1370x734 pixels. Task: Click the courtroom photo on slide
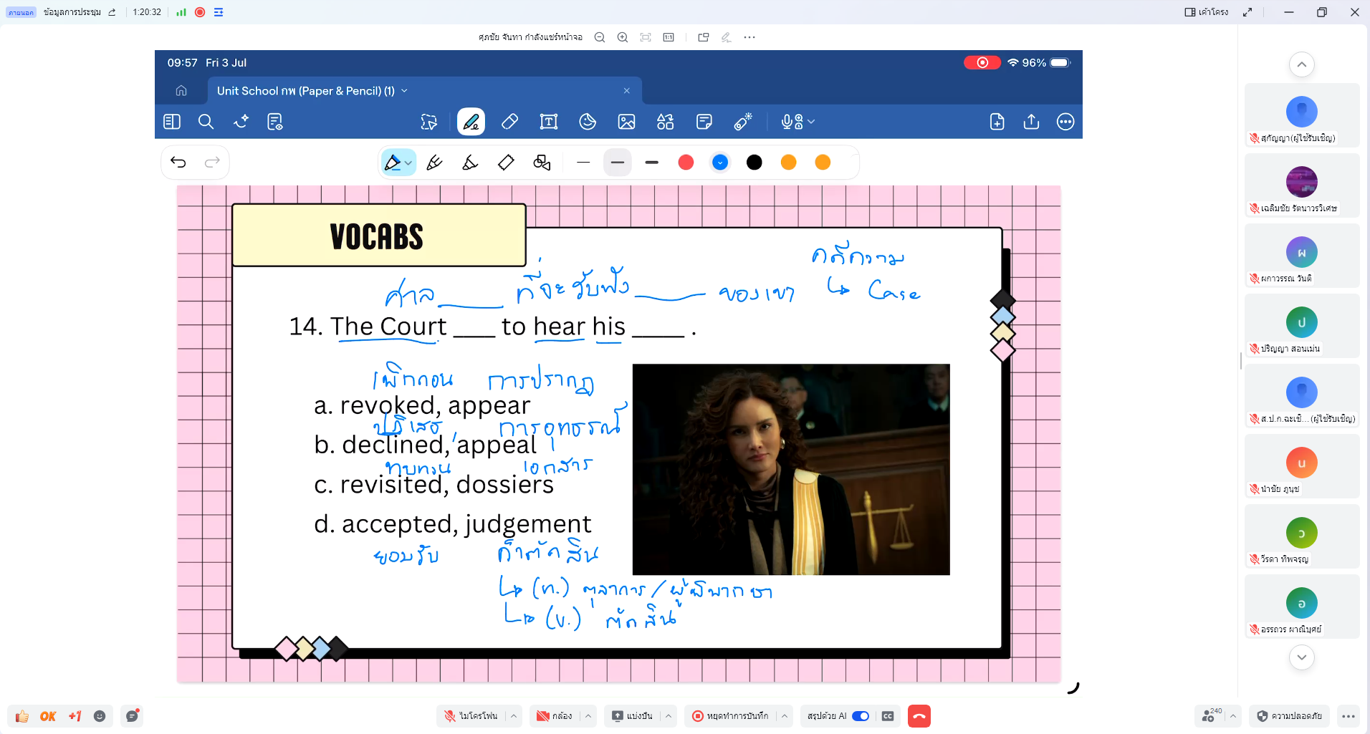pyautogui.click(x=791, y=469)
